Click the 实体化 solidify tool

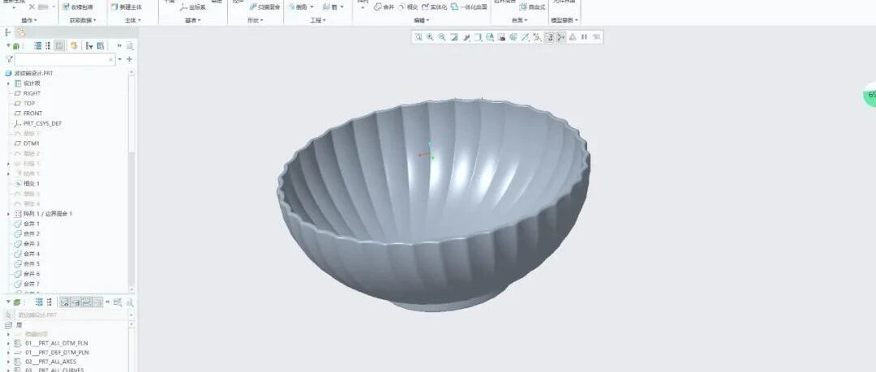[x=434, y=6]
